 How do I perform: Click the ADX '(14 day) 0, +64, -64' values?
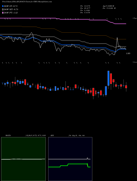76,135
